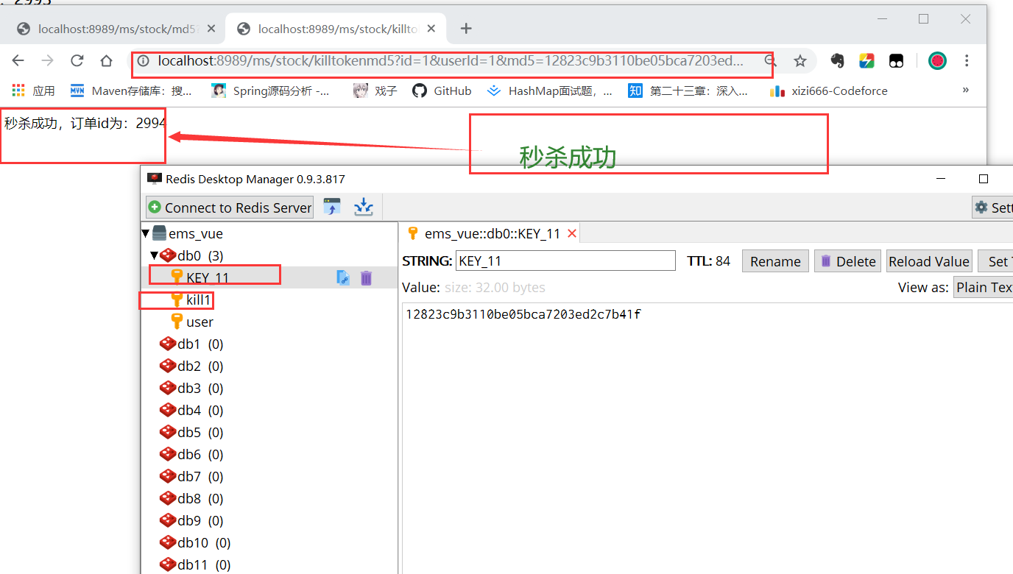The width and height of the screenshot is (1013, 574).
Task: Open the Maven存储库 bookmark
Action: [x=131, y=91]
